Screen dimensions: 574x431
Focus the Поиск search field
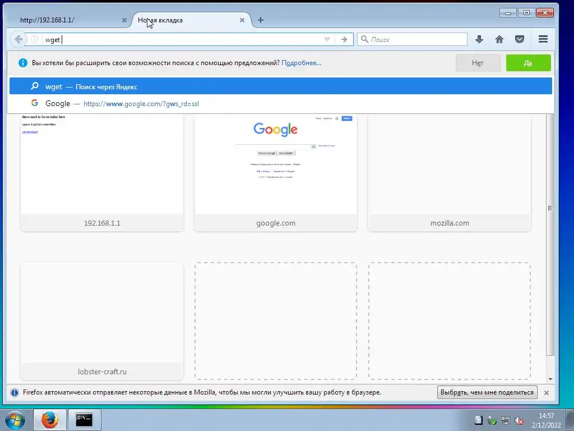coord(412,39)
